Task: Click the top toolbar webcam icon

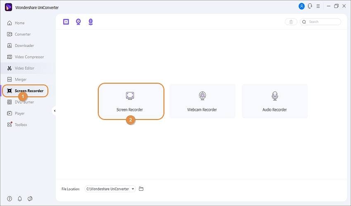Action: [x=78, y=22]
